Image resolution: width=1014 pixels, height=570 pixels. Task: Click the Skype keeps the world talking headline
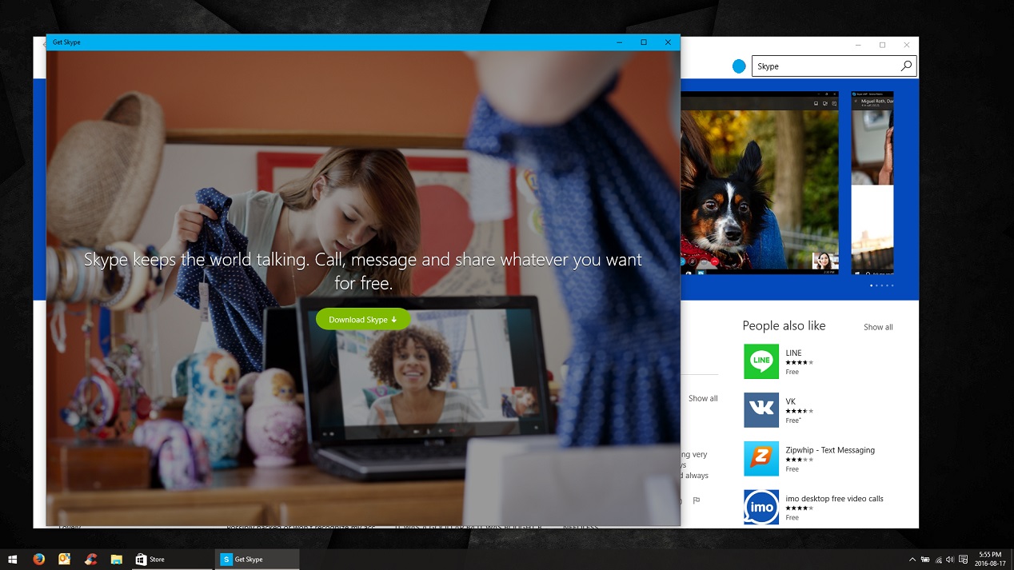[363, 271]
